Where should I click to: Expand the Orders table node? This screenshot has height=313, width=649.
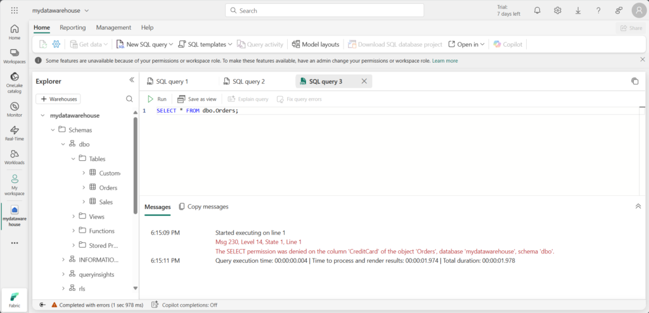click(x=84, y=188)
